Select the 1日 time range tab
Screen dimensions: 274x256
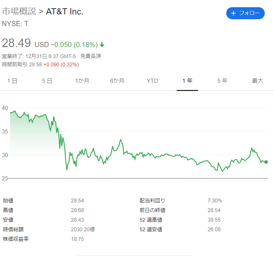coord(12,81)
